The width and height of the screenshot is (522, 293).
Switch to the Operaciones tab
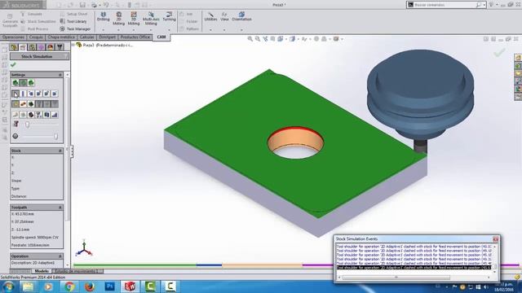pos(13,37)
